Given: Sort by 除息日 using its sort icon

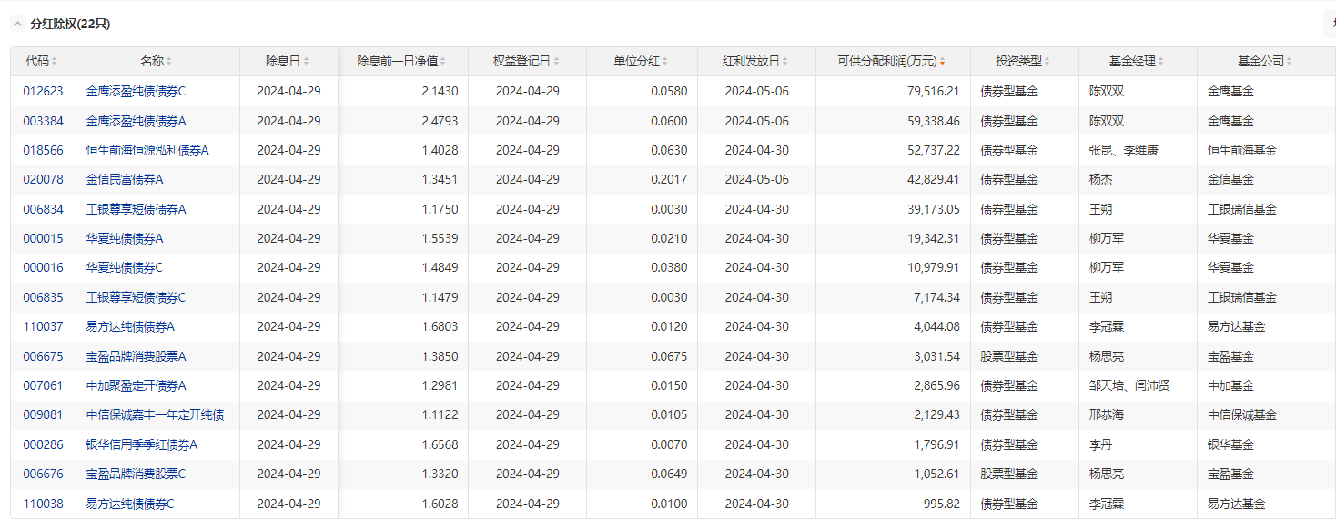Looking at the screenshot, I should pyautogui.click(x=306, y=62).
